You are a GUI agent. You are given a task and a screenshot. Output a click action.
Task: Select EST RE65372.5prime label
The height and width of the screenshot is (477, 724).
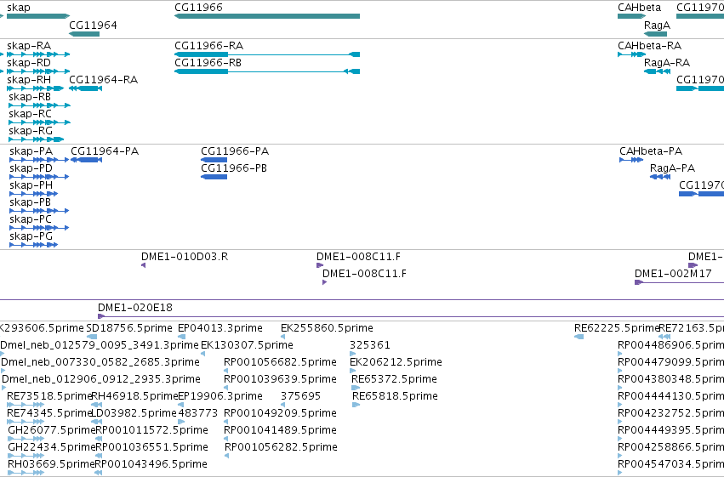(394, 380)
